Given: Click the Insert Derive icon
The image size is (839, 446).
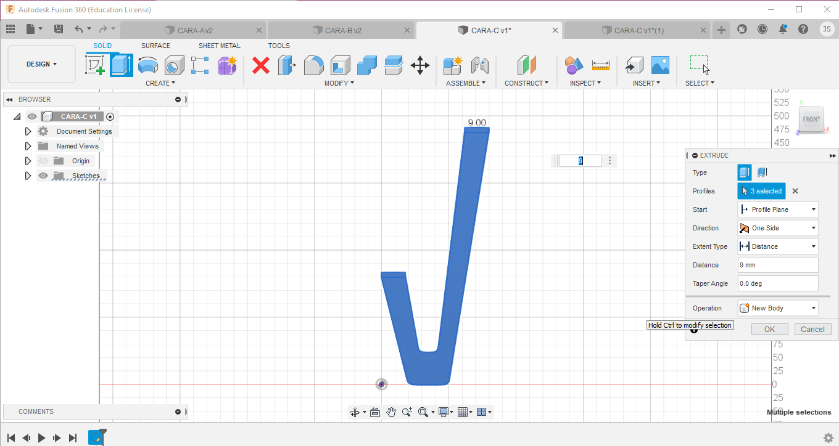Looking at the screenshot, I should pos(634,65).
